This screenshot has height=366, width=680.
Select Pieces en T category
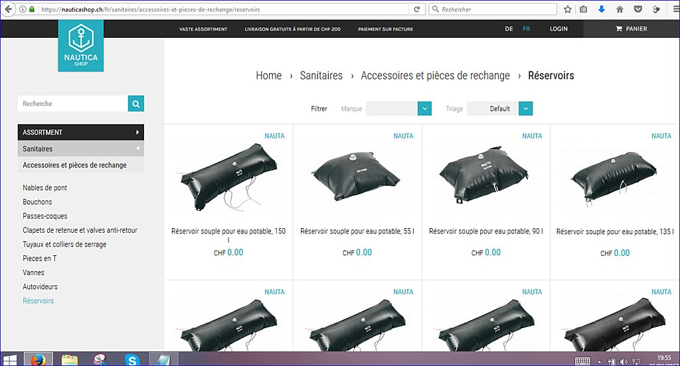[x=39, y=259]
